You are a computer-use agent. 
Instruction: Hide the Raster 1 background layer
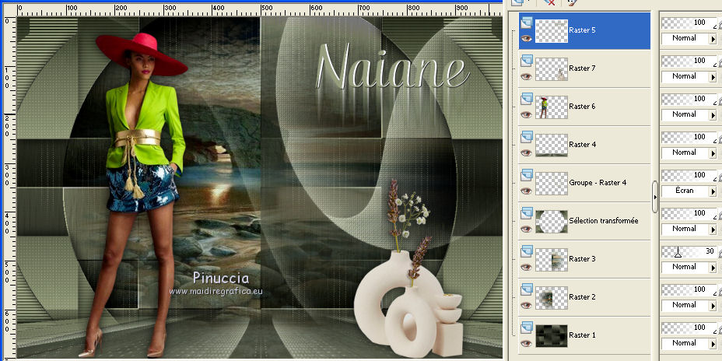526,345
